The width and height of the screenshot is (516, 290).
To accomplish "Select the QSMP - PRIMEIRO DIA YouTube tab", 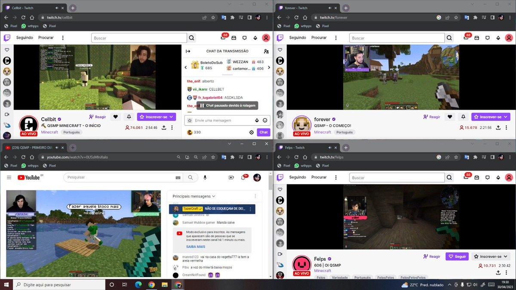I will coord(35,148).
